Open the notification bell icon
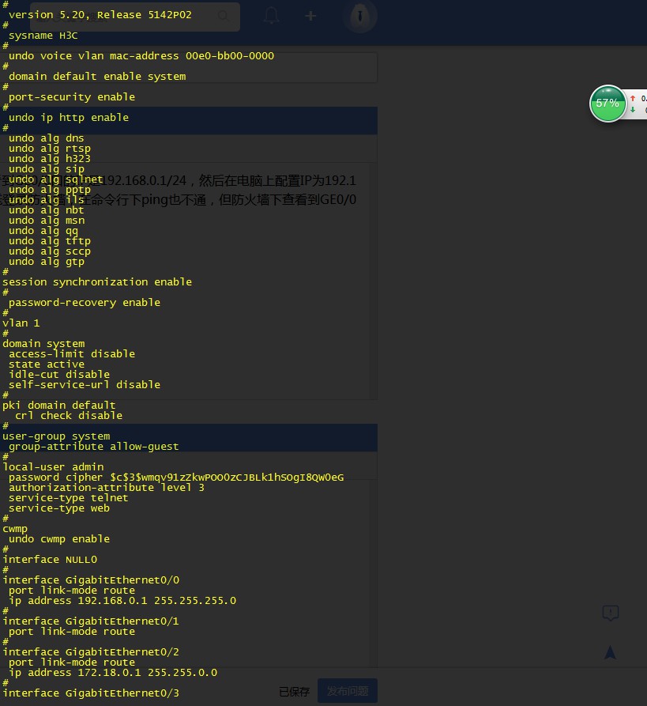The width and height of the screenshot is (647, 706). pos(271,16)
